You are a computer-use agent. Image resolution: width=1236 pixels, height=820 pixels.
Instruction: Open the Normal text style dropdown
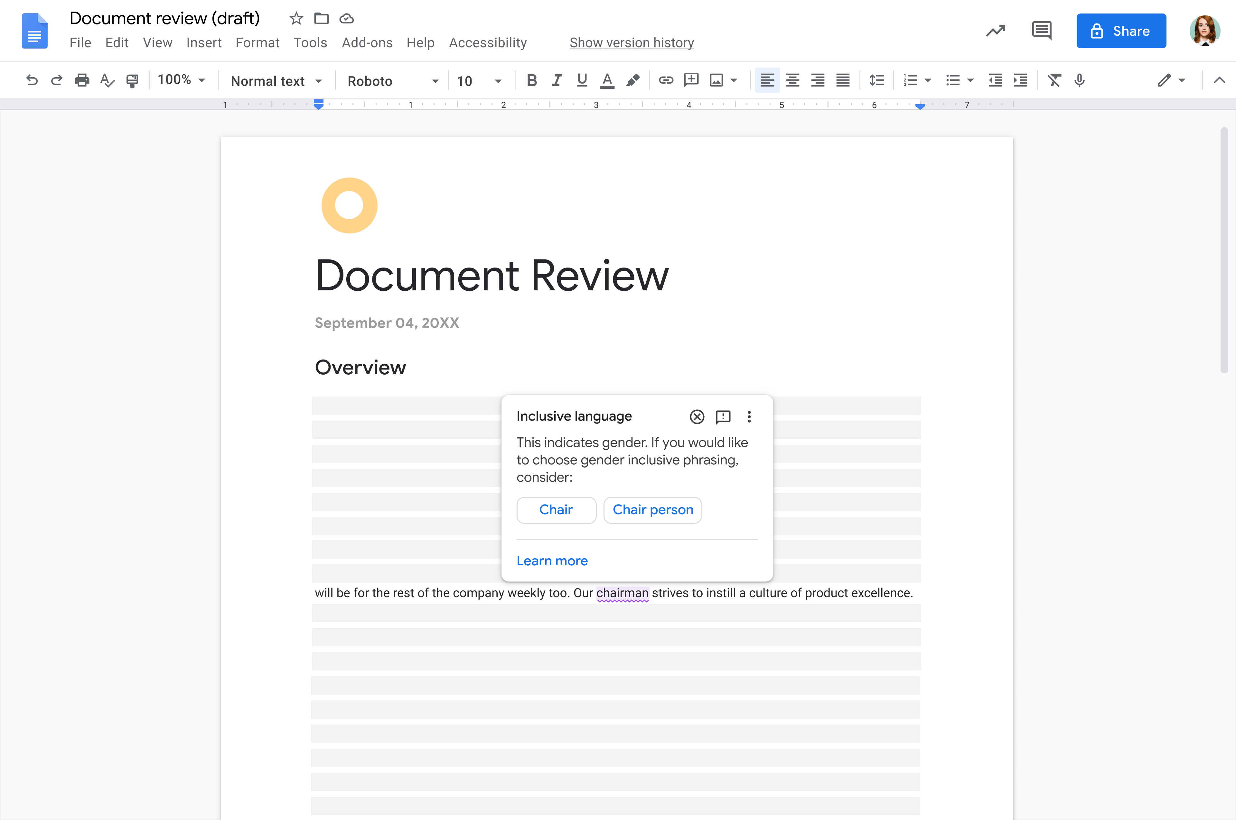tap(276, 81)
